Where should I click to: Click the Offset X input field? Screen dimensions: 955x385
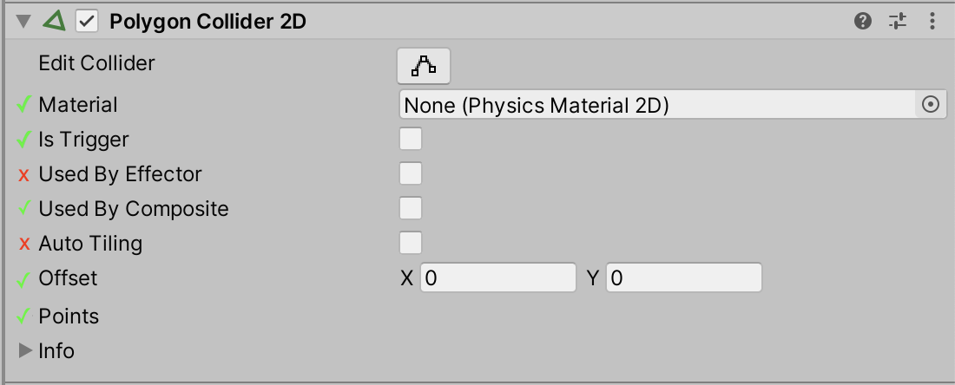[498, 278]
